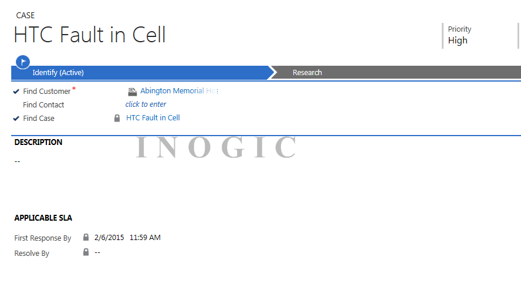Click the checkmark next to Find Case
Viewport: 521px width, 287px height.
[16, 119]
